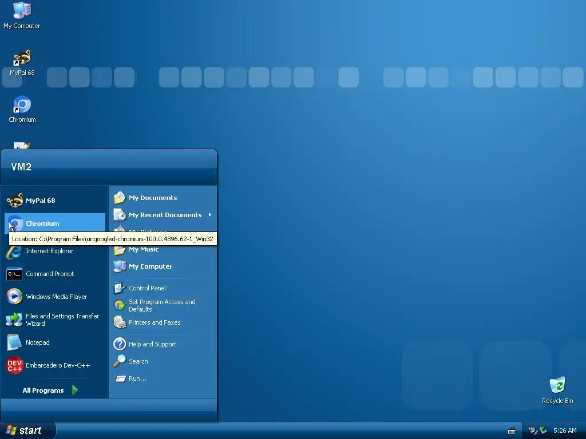Launch Chromium from the desktop shortcut
The image size is (586, 439).
tap(22, 109)
